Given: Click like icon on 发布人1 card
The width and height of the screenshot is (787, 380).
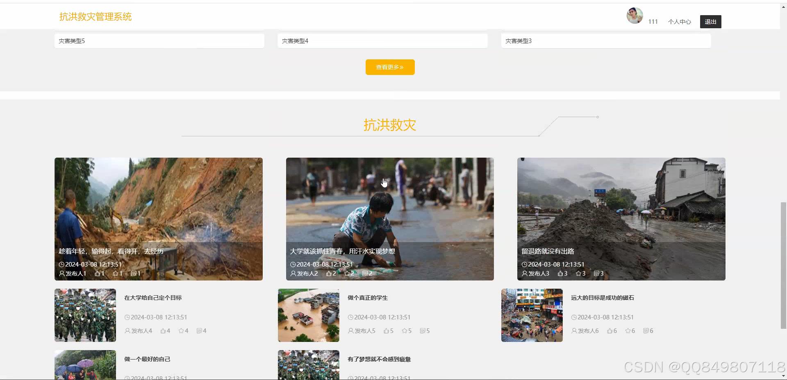Looking at the screenshot, I should 98,274.
